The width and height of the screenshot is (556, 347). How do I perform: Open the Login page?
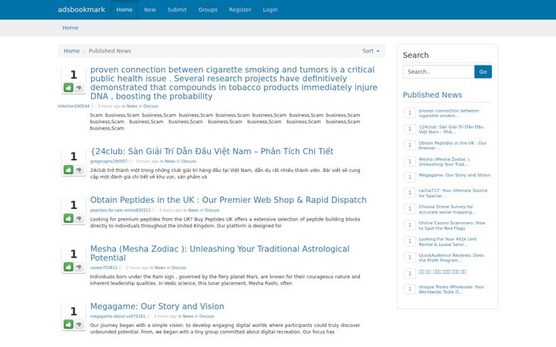click(x=270, y=9)
